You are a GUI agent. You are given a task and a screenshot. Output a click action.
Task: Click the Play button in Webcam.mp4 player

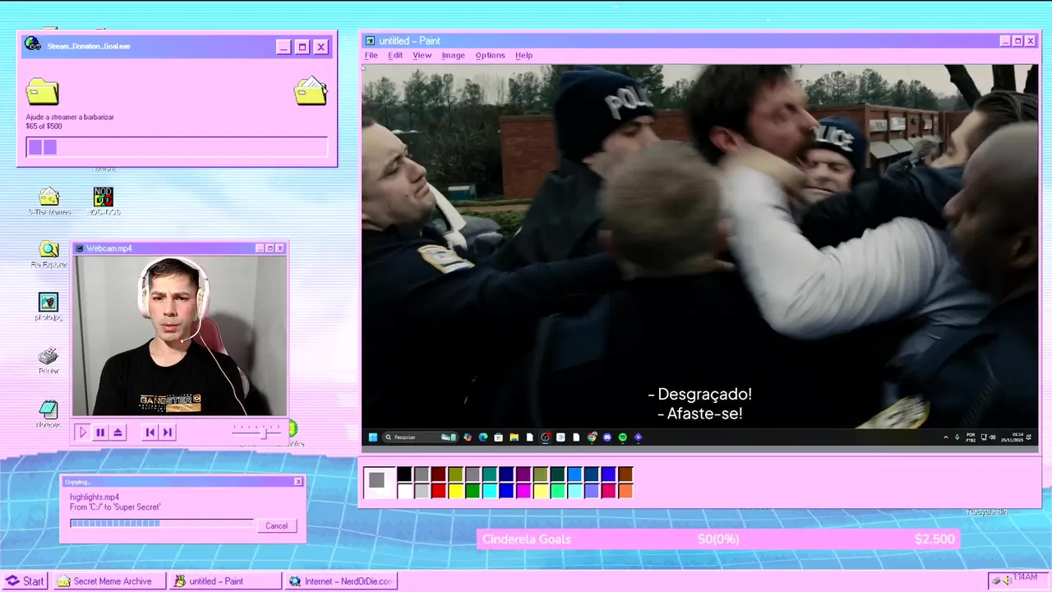click(x=82, y=432)
